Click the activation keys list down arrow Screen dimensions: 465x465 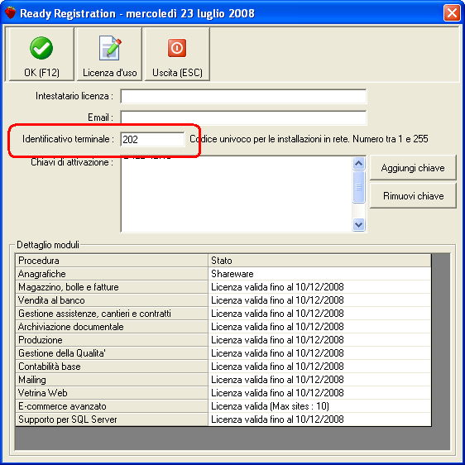point(359,224)
